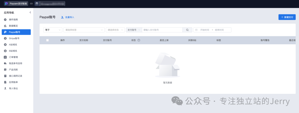Image resolution: width=299 pixels, height=113 pixels.
Task: Click the Paypal icon in sidebar
Action: pos(5,32)
